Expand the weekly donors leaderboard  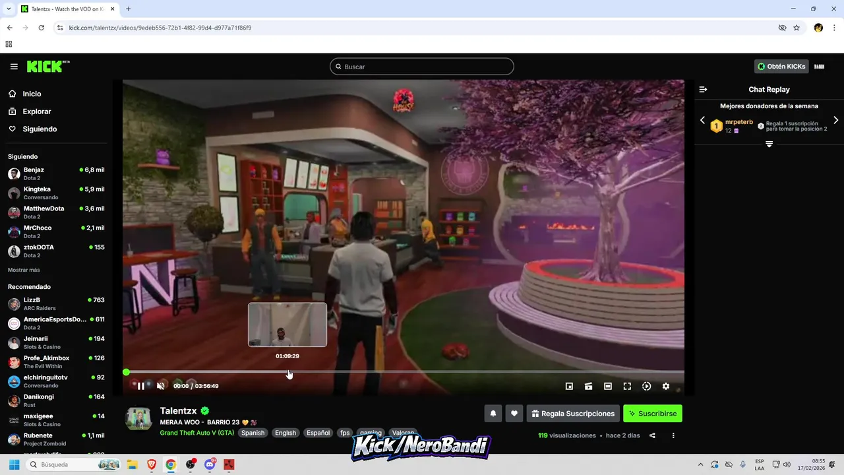pos(769,144)
